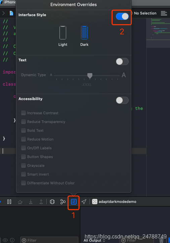This screenshot has height=243, width=170.
Task: Select the Dark interface style
Action: tap(84, 36)
